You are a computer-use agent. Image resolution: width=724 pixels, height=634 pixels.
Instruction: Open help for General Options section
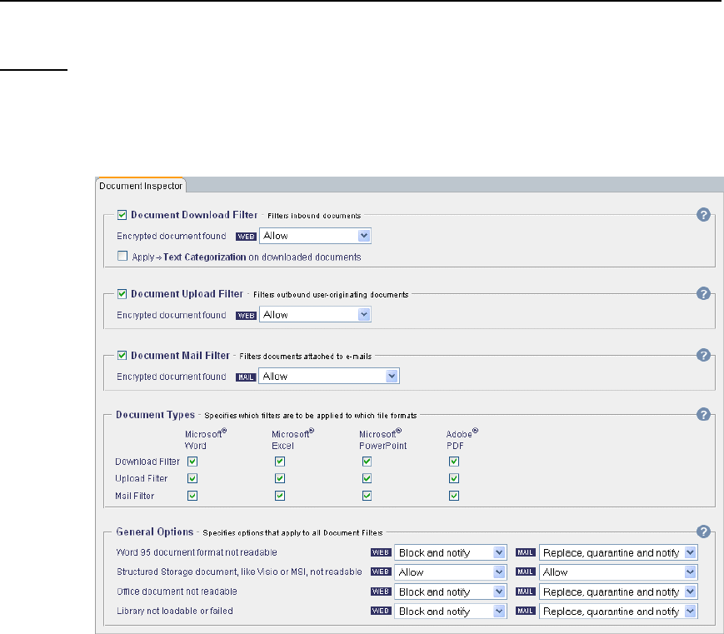[703, 532]
